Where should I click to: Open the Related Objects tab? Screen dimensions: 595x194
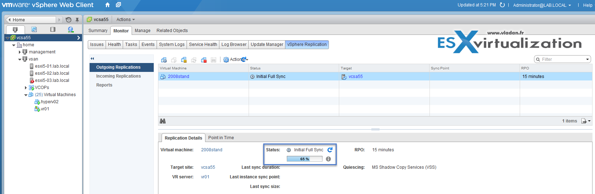click(172, 31)
